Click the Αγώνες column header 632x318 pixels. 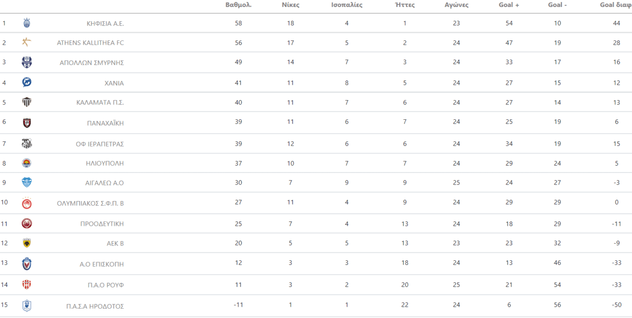[456, 5]
